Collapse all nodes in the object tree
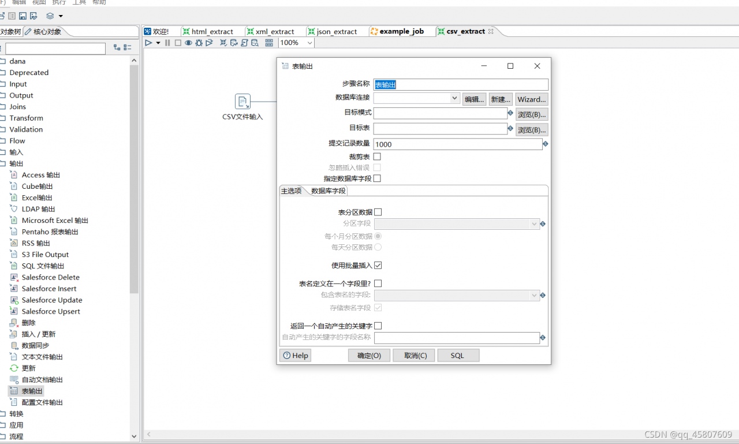 128,47
